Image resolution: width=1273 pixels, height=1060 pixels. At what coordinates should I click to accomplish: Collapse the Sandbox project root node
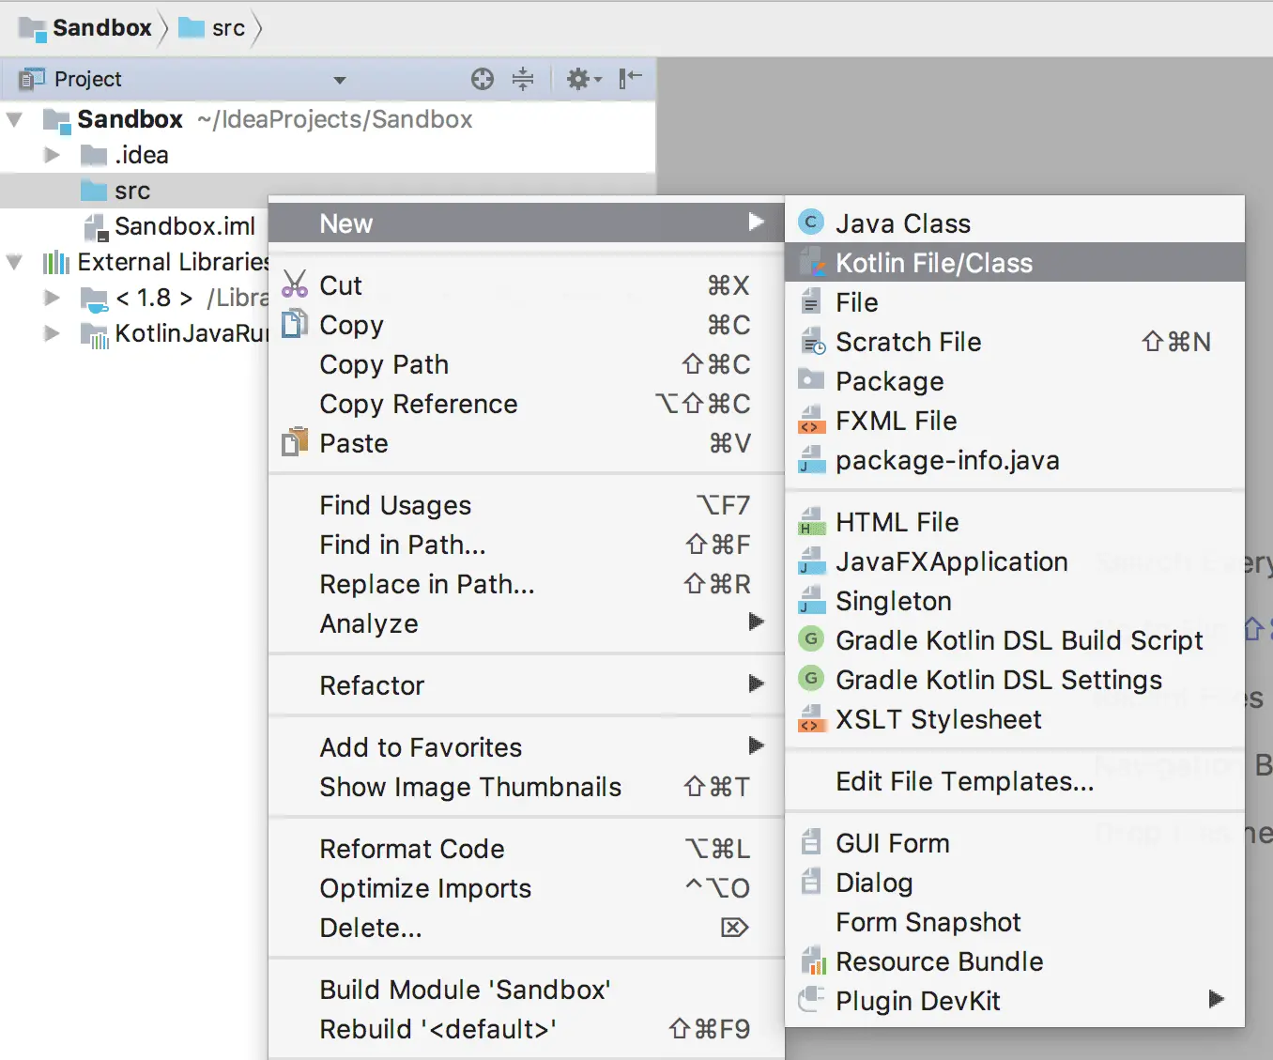(15, 120)
